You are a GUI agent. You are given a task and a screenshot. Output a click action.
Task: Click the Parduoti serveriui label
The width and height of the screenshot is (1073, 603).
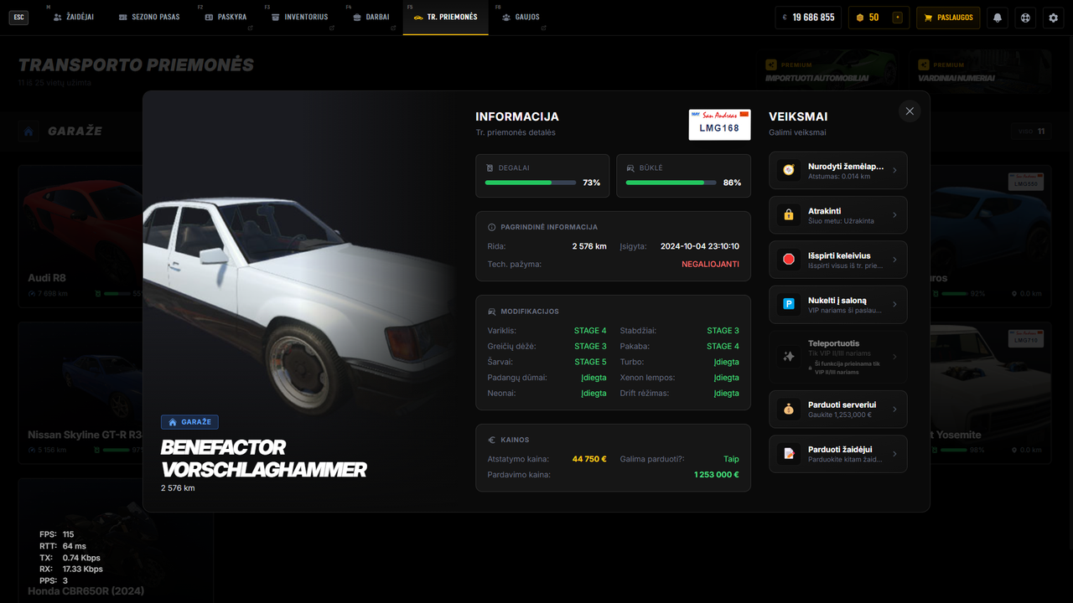[842, 405]
